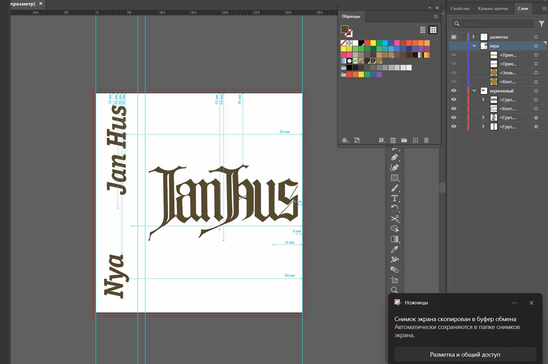
Task: Select the Puppet Warp tool
Action: coord(395,259)
